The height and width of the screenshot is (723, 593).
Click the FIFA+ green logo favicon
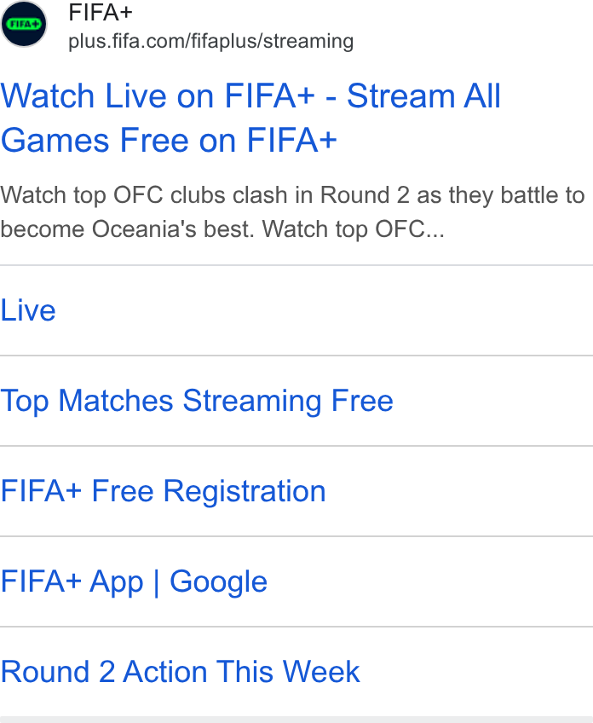coord(24,24)
